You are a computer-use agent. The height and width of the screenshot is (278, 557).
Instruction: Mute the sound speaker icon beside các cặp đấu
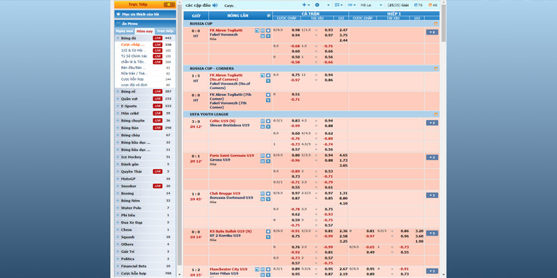click(x=215, y=6)
